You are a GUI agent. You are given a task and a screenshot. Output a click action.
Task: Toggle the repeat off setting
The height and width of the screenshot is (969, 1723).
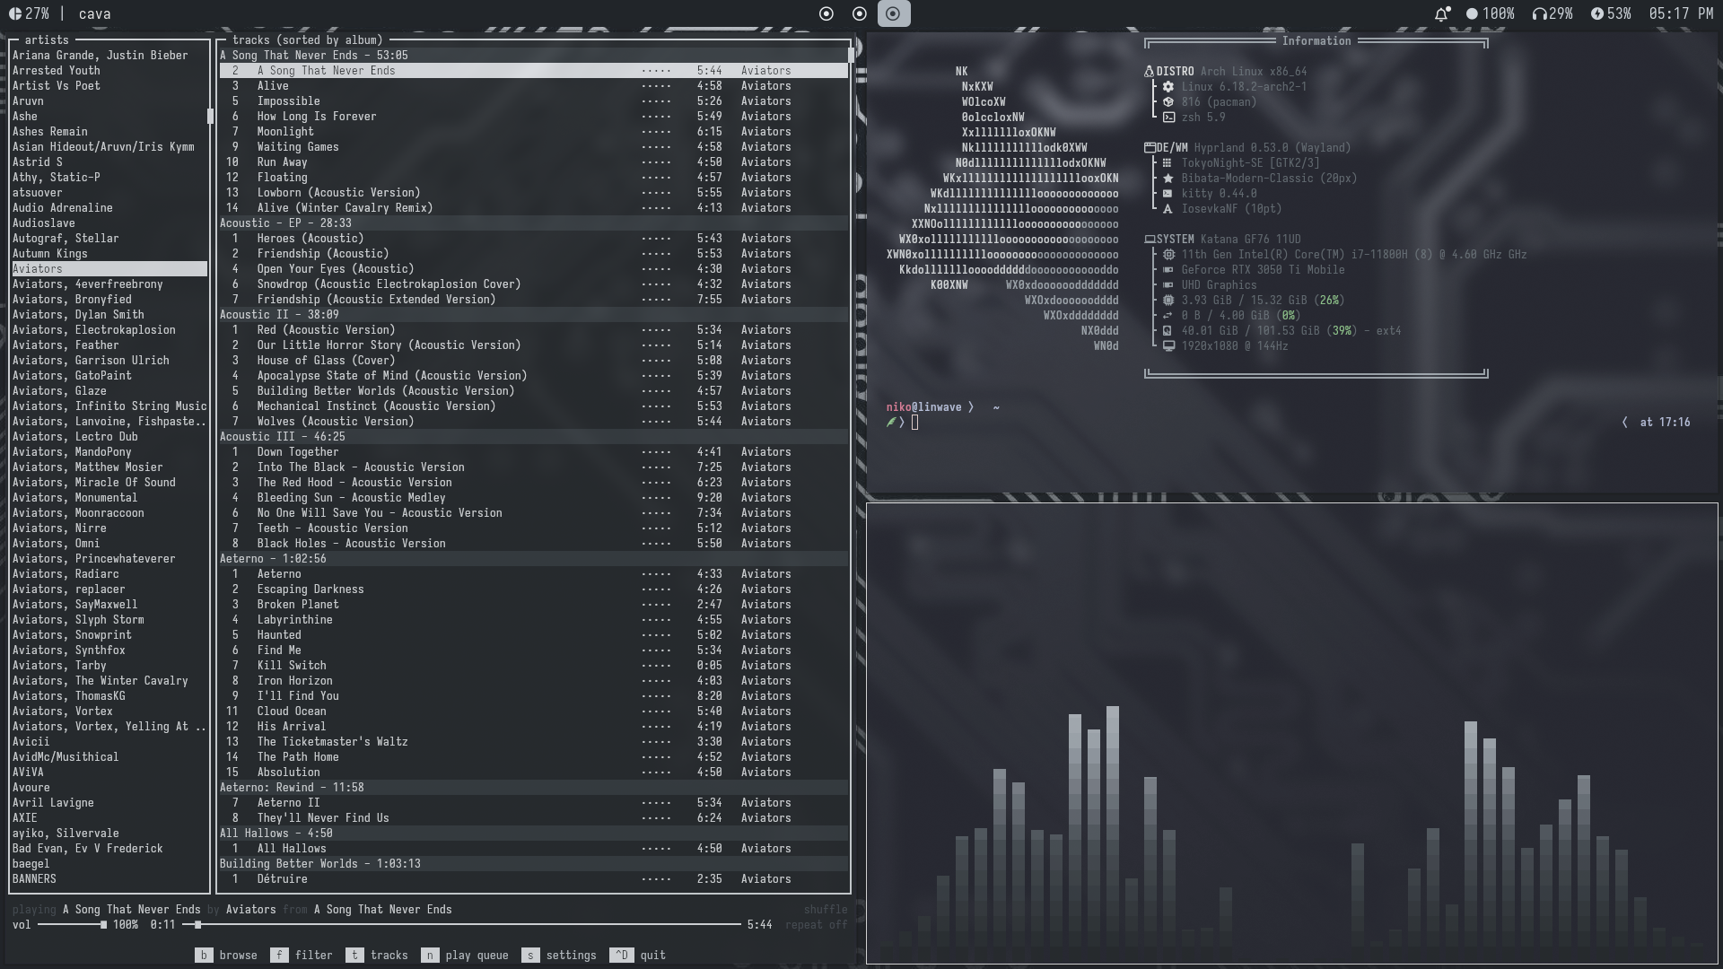[x=816, y=924]
